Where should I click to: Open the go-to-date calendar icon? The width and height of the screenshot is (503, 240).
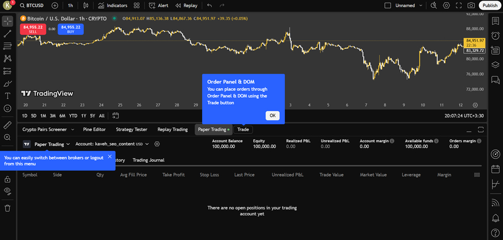click(116, 116)
